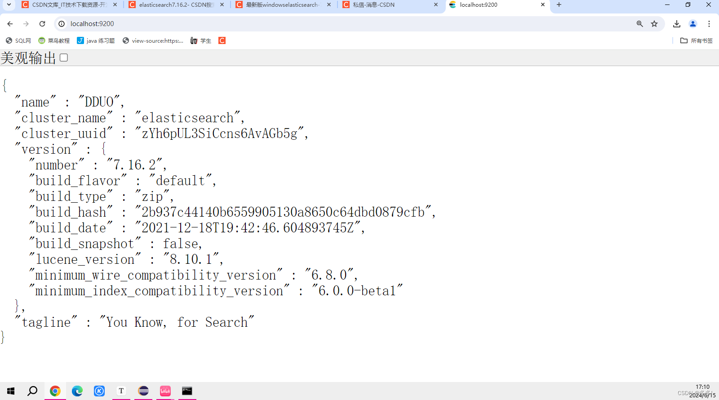Image resolution: width=719 pixels, height=400 pixels.
Task: Open the Chrome profile avatar
Action: [x=693, y=24]
